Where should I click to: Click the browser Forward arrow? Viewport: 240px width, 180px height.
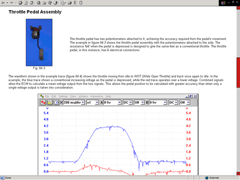[12, 3]
